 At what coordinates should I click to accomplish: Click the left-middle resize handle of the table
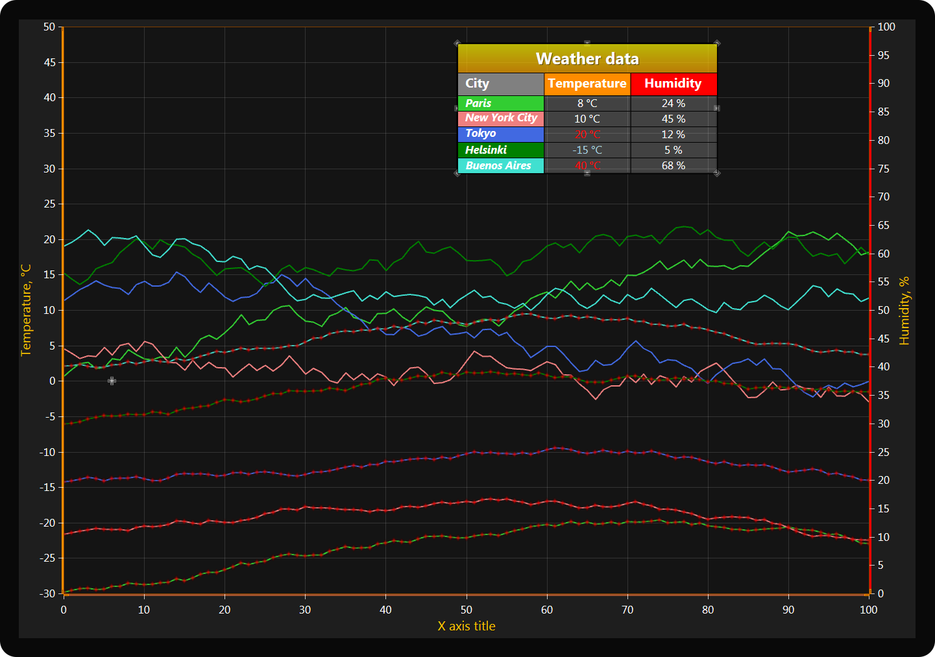(457, 108)
